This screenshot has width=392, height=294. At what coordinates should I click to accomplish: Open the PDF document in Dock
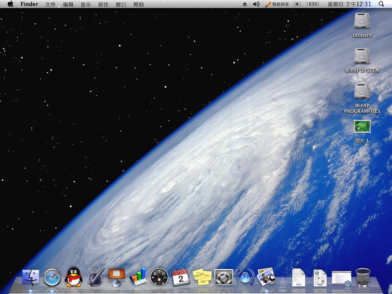tap(320, 278)
